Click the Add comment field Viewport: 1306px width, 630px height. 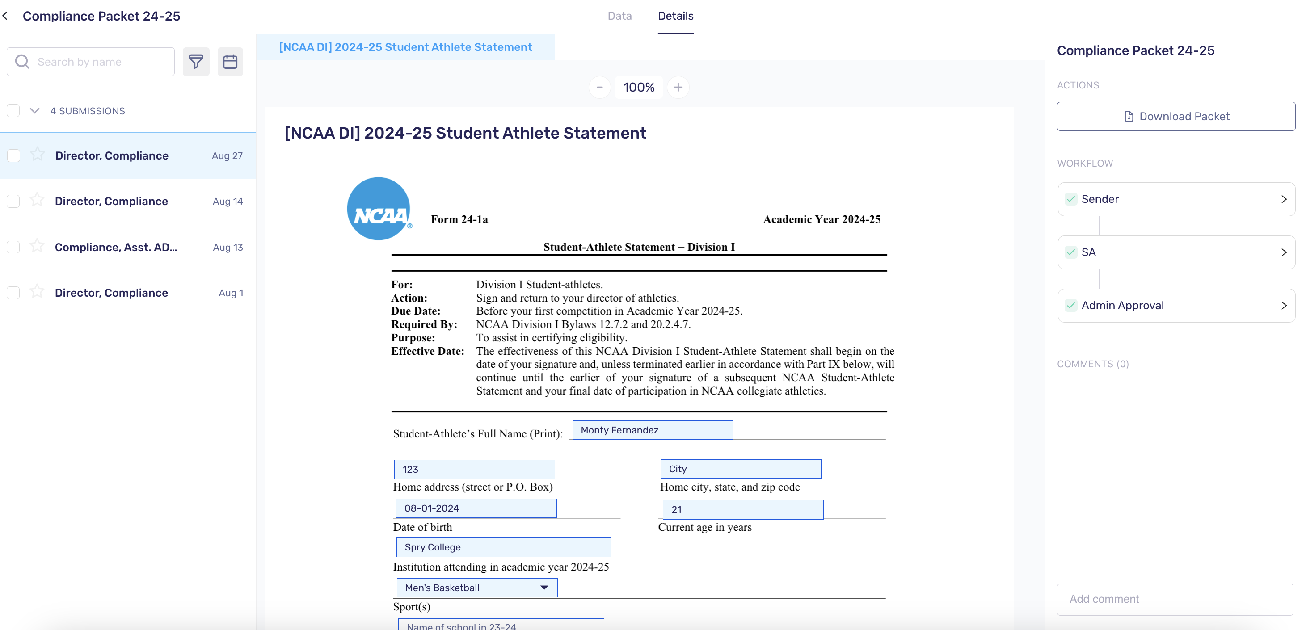point(1175,599)
